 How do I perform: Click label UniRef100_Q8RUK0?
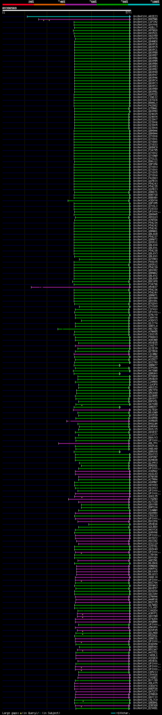tap(145, 374)
